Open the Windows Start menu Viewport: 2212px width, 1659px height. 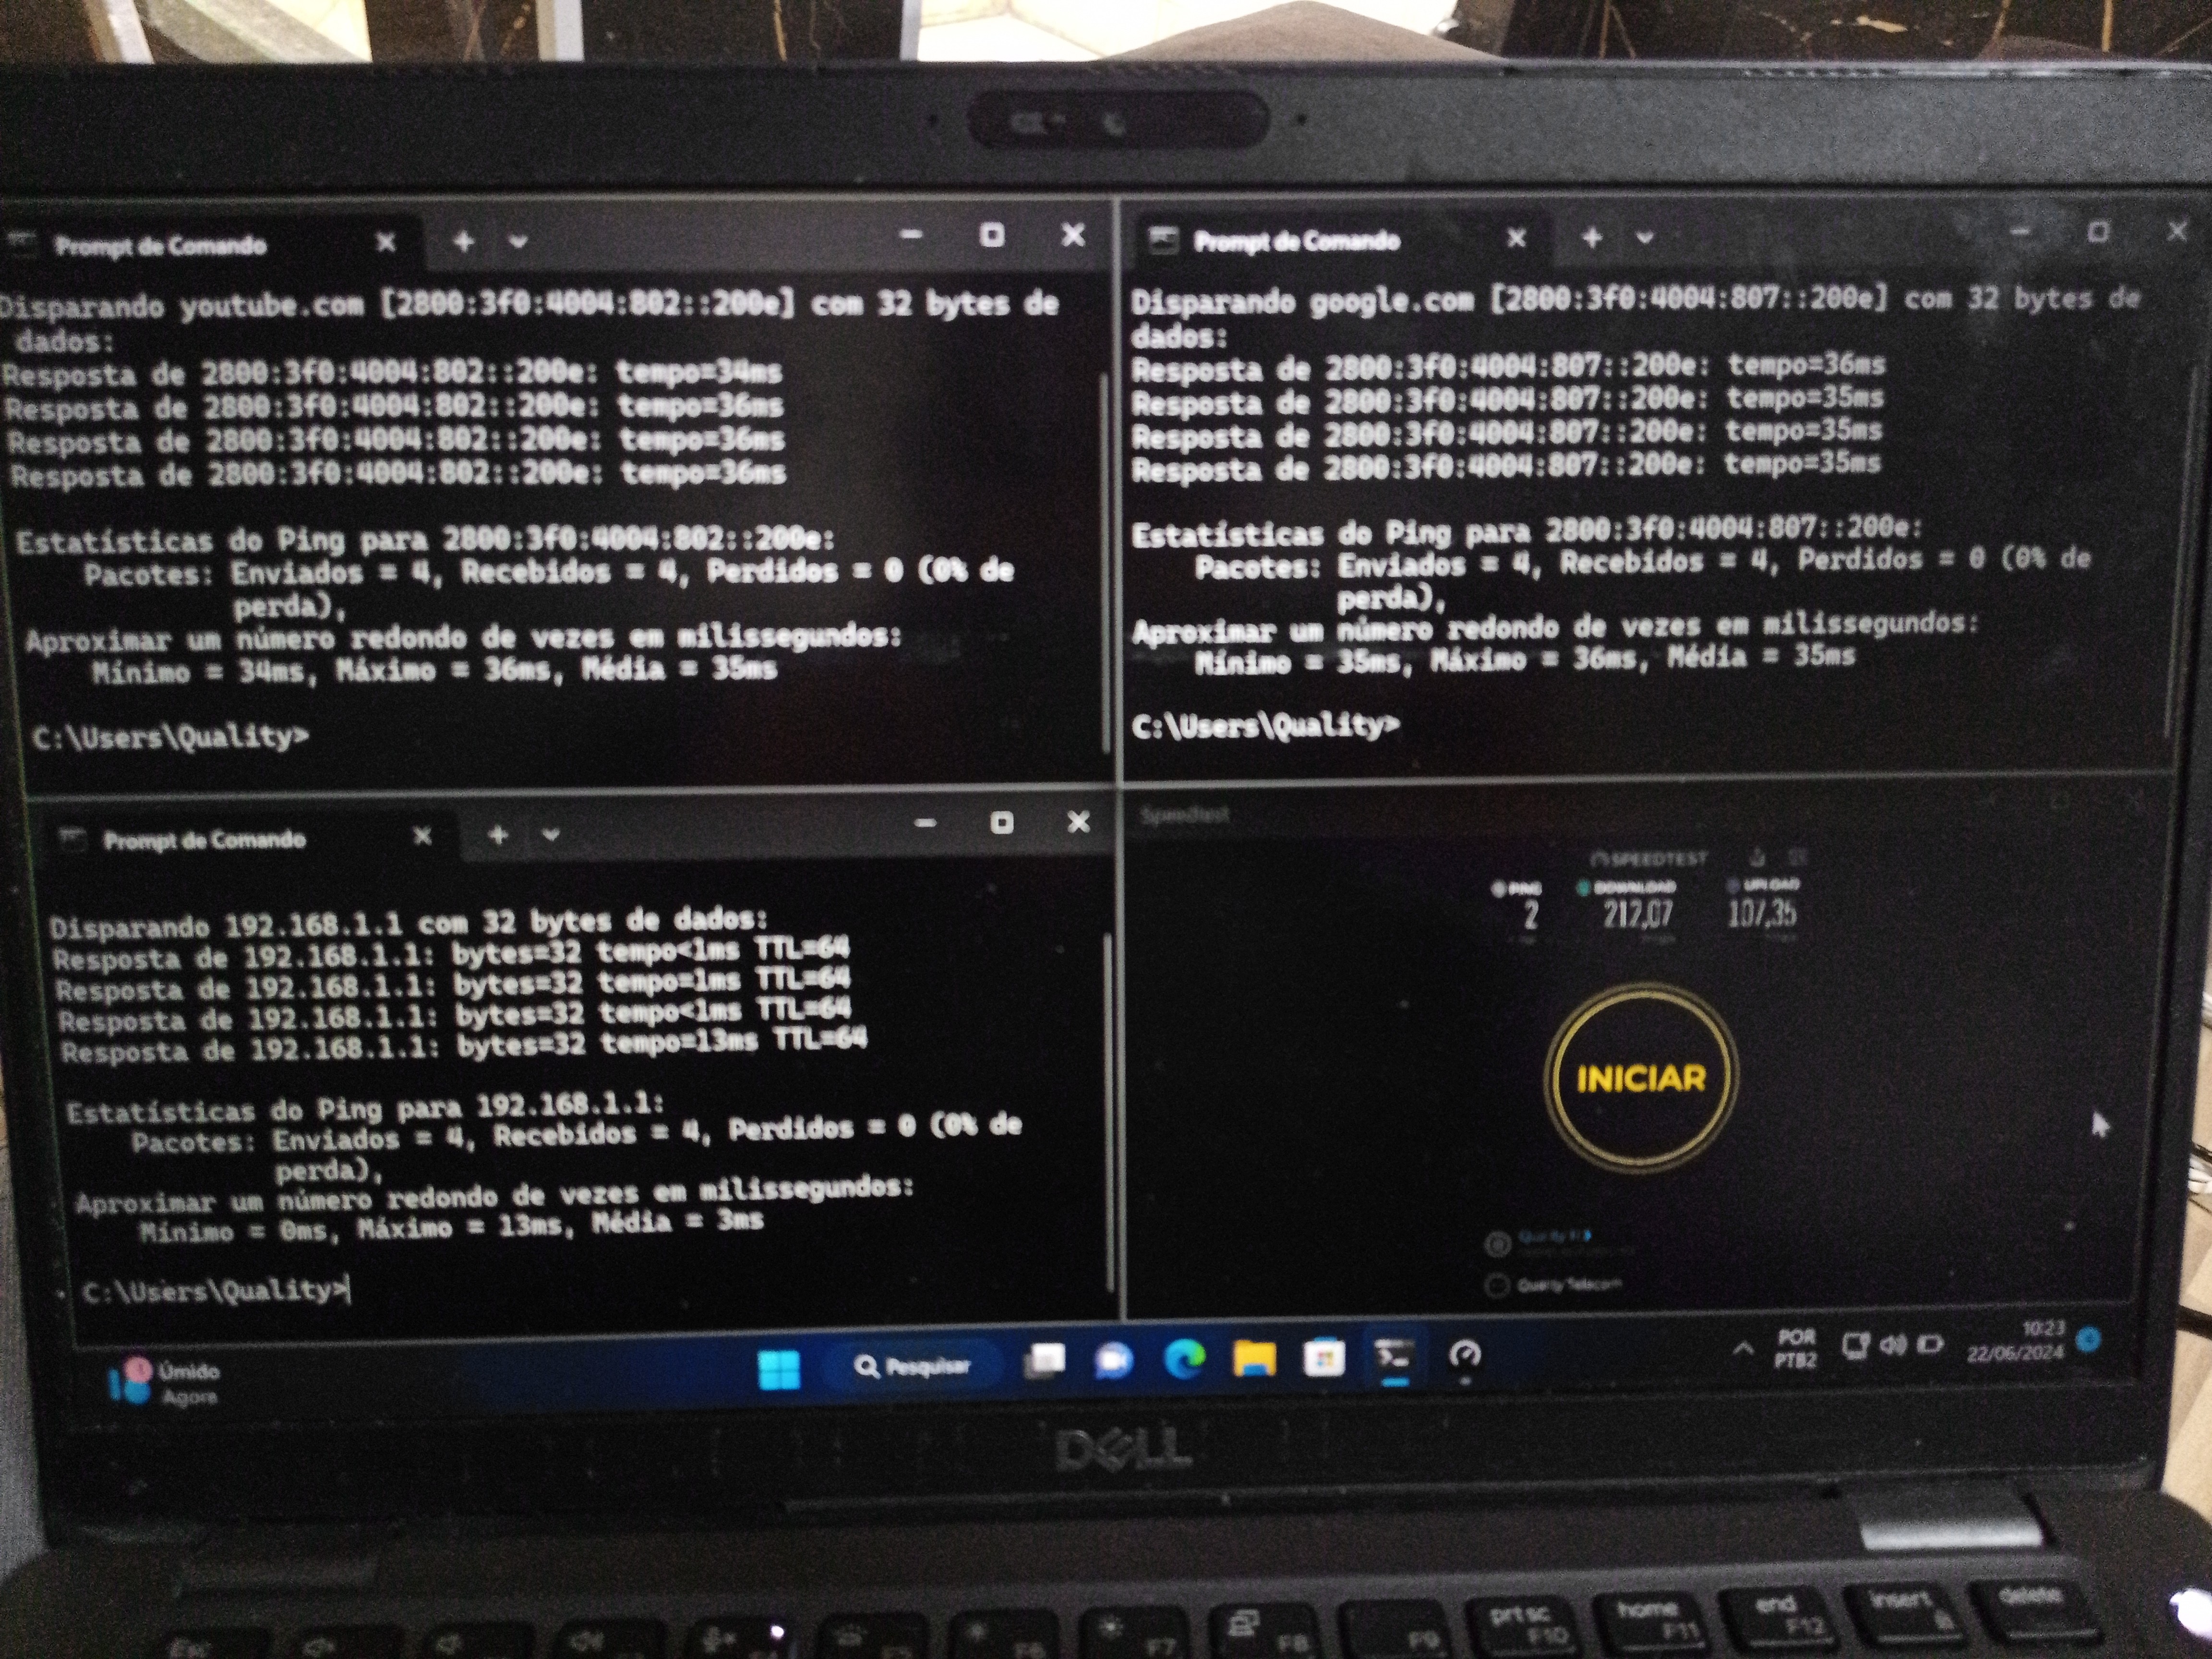click(x=779, y=1369)
